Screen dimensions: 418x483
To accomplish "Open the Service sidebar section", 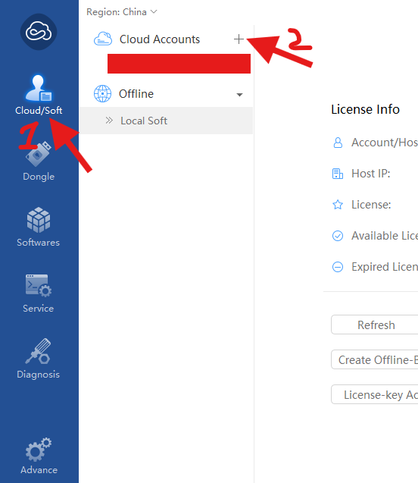I will click(39, 293).
